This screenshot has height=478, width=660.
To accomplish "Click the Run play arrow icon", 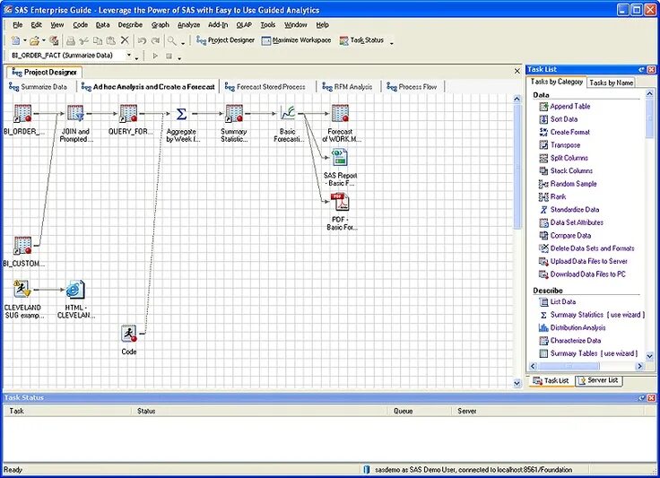I will [x=155, y=56].
